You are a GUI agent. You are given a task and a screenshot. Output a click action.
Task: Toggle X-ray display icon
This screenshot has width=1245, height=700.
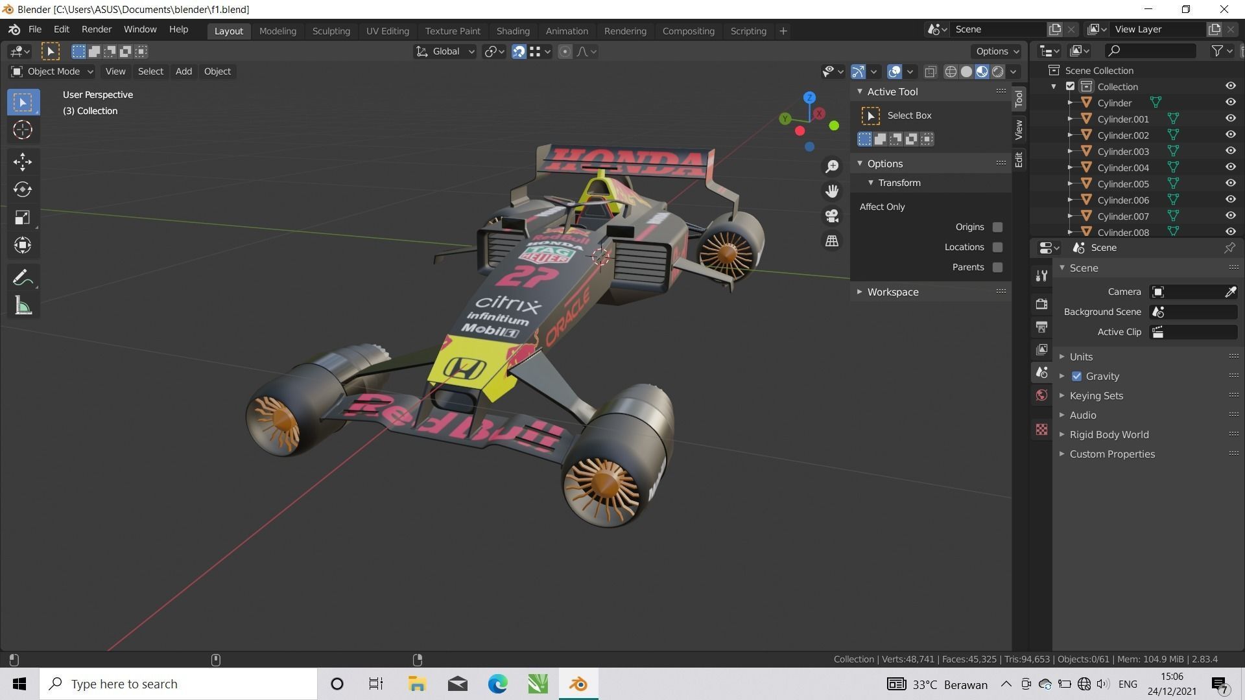pyautogui.click(x=930, y=72)
